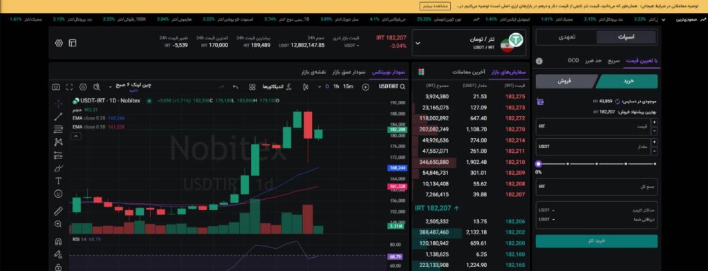Select the trend line drawing tool

point(58,117)
